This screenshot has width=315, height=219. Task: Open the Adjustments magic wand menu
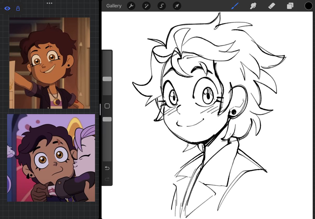pos(146,6)
